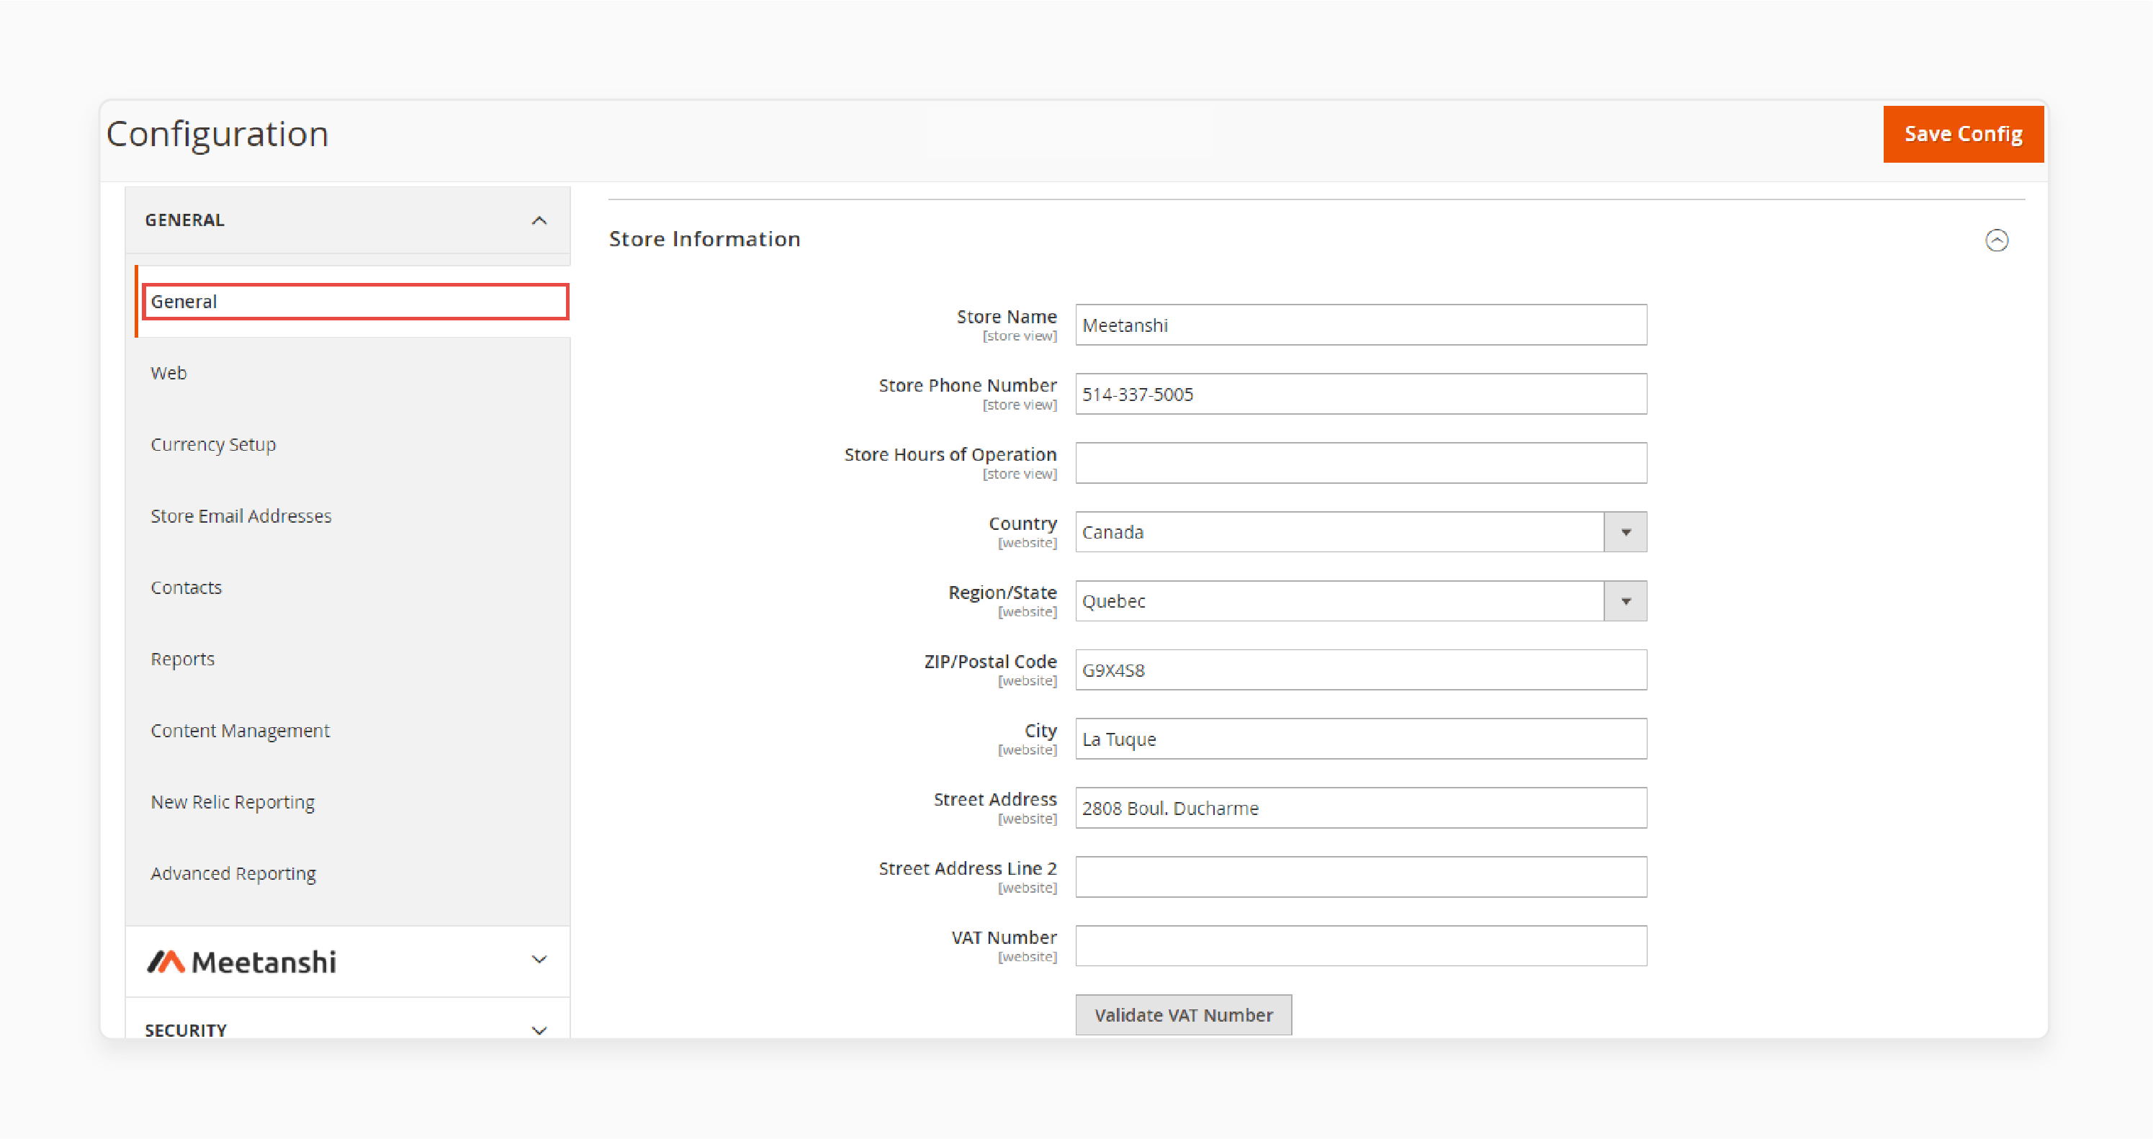Click the Store Information section heading
2153x1139 pixels.
(704, 239)
